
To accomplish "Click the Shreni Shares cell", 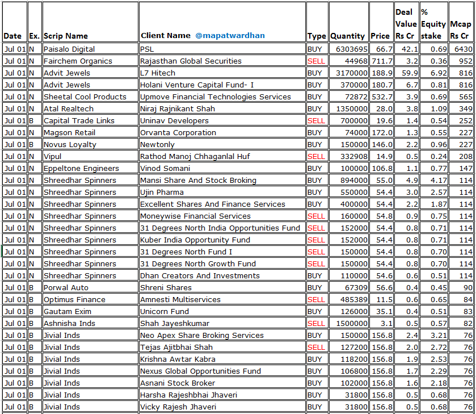I will pyautogui.click(x=222, y=287).
